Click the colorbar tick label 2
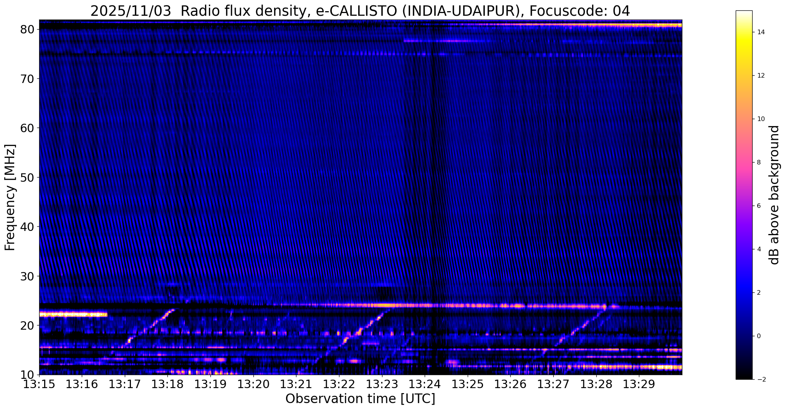 click(759, 292)
